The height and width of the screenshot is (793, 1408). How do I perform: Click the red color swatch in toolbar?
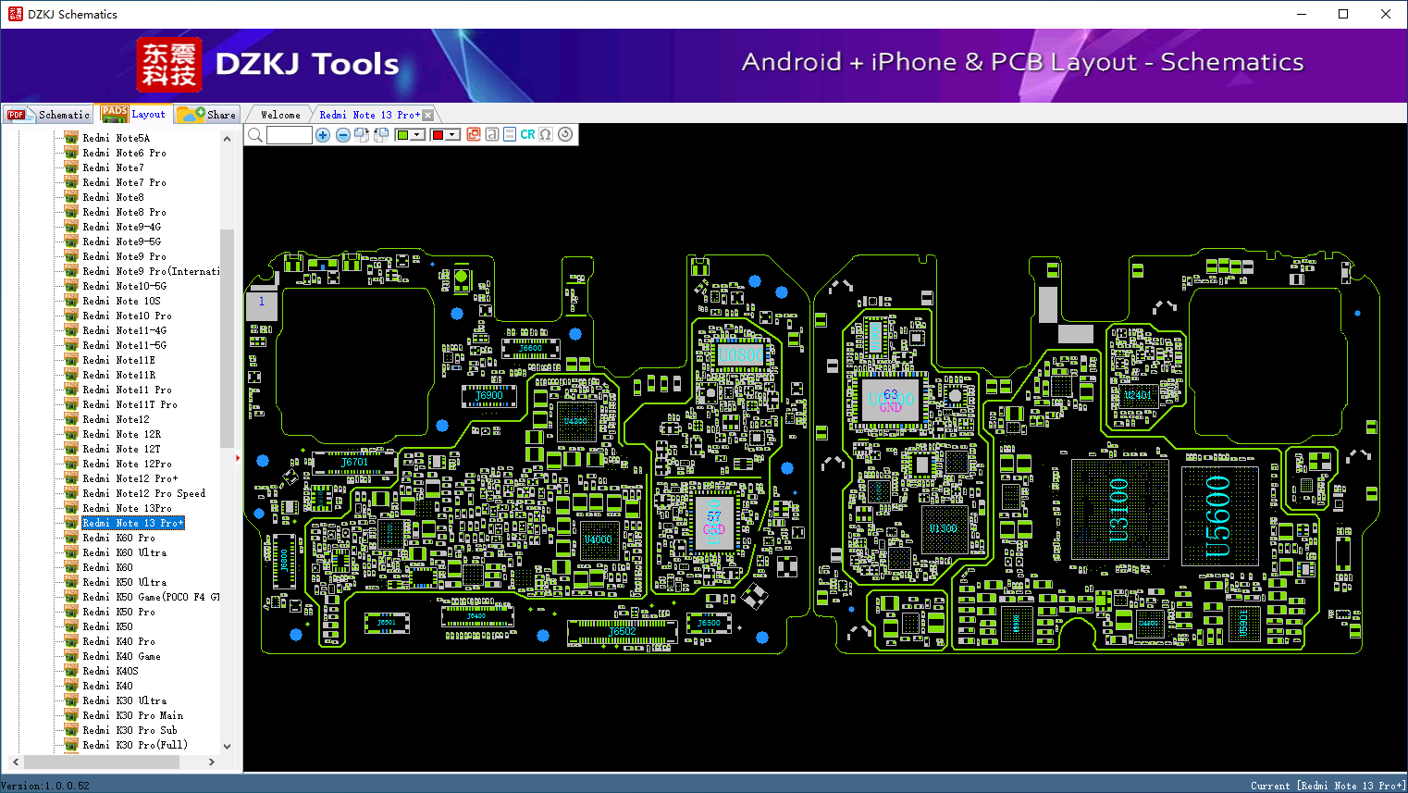pos(438,135)
